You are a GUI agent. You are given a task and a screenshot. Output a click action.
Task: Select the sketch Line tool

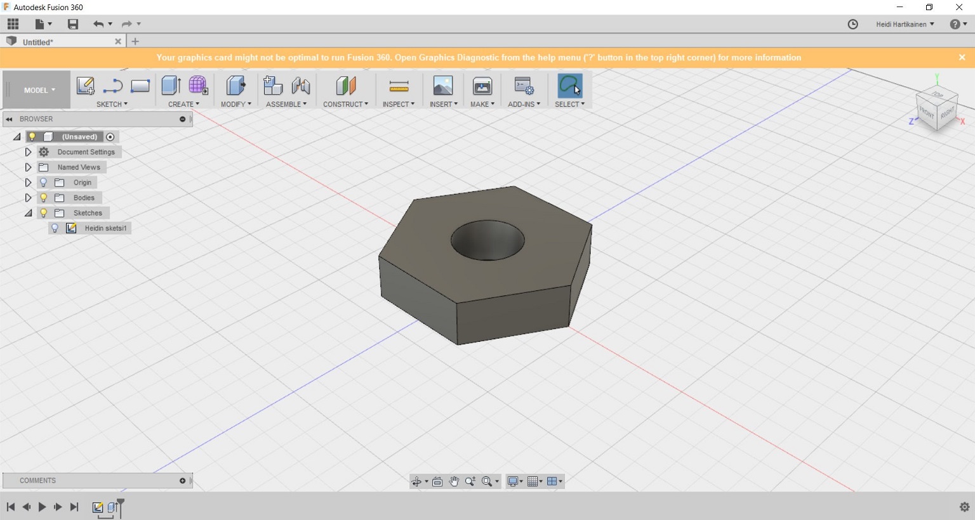point(112,86)
